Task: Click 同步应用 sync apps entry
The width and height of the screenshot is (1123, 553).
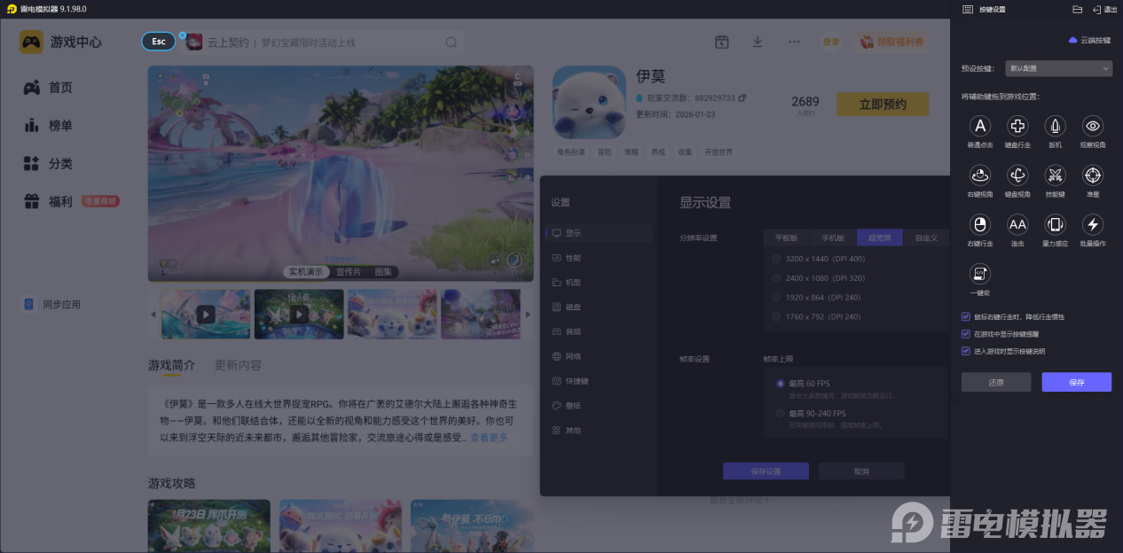Action: pos(51,304)
